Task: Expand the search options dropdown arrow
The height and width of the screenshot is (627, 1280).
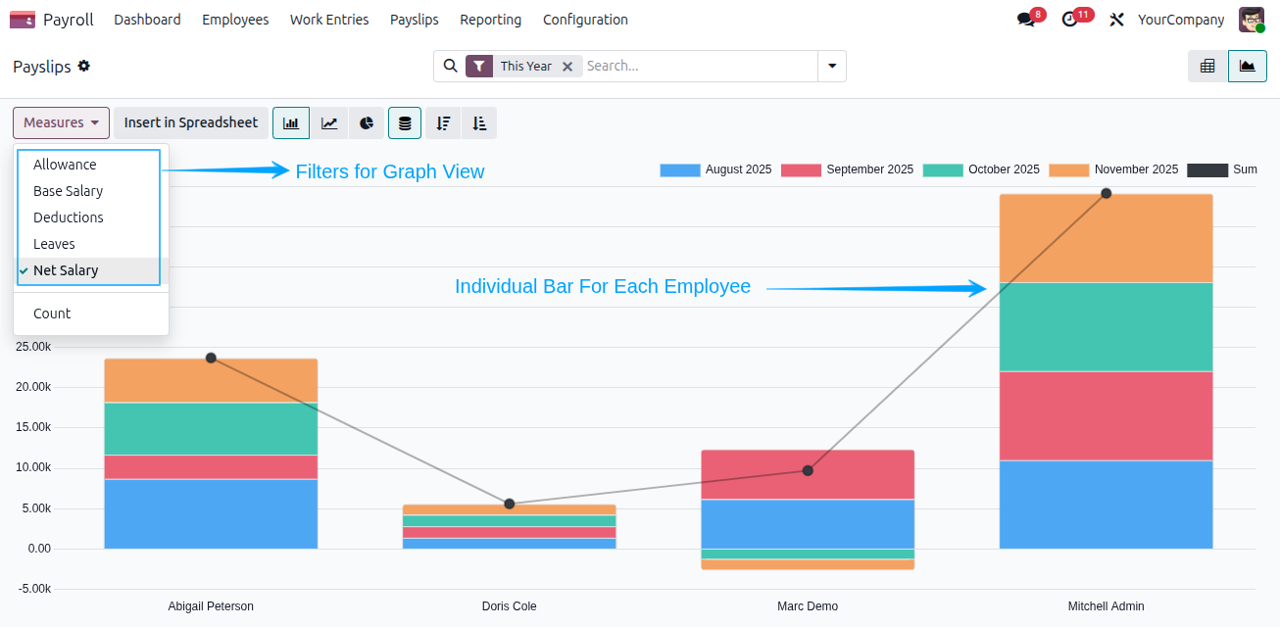Action: click(832, 67)
